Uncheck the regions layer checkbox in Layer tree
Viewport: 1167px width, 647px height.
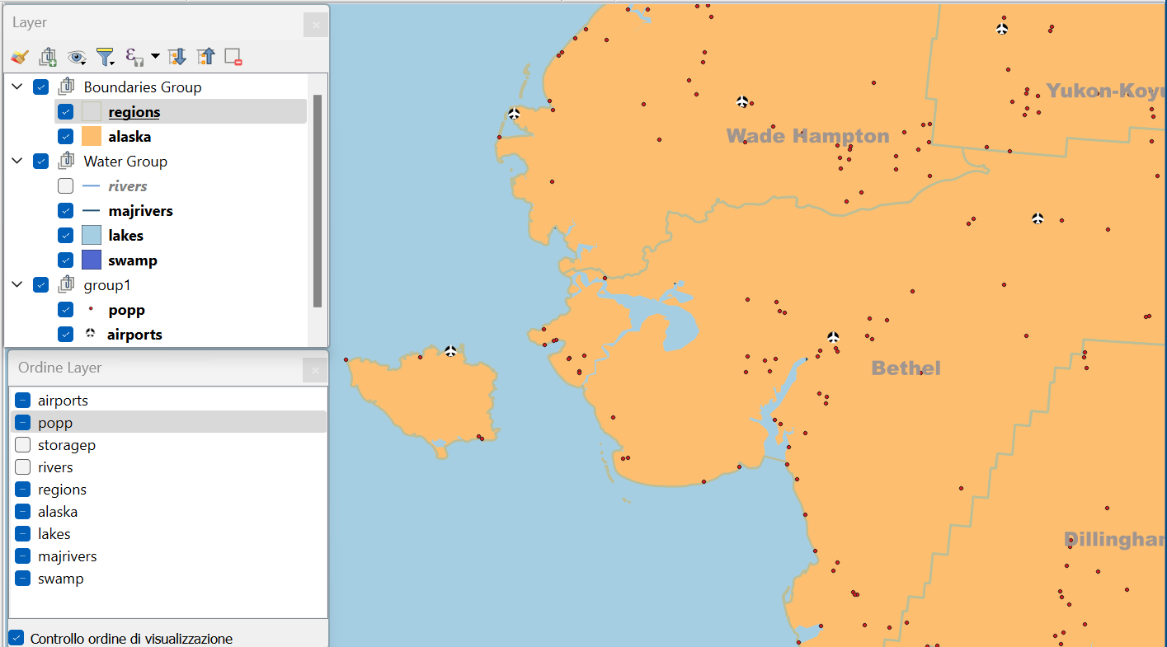click(66, 111)
